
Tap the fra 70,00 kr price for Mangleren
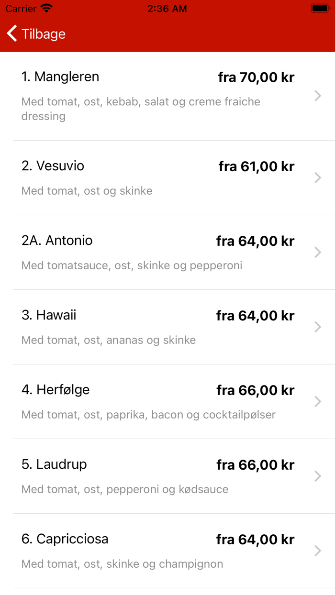[256, 77]
